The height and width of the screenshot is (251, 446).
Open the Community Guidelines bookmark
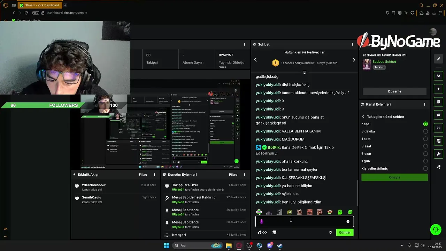[26, 21]
